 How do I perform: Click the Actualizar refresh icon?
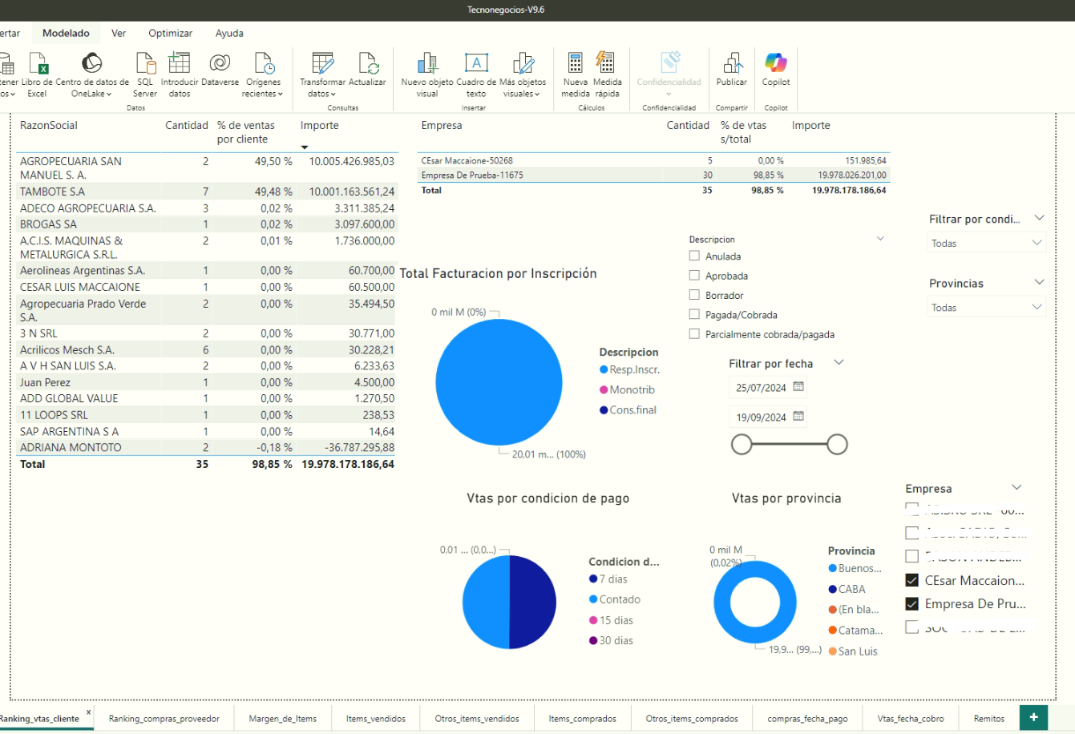(x=368, y=64)
